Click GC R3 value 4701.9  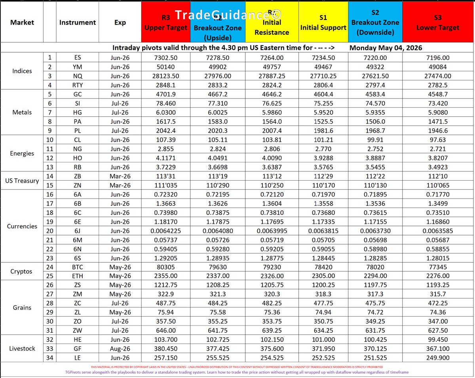tap(167, 94)
